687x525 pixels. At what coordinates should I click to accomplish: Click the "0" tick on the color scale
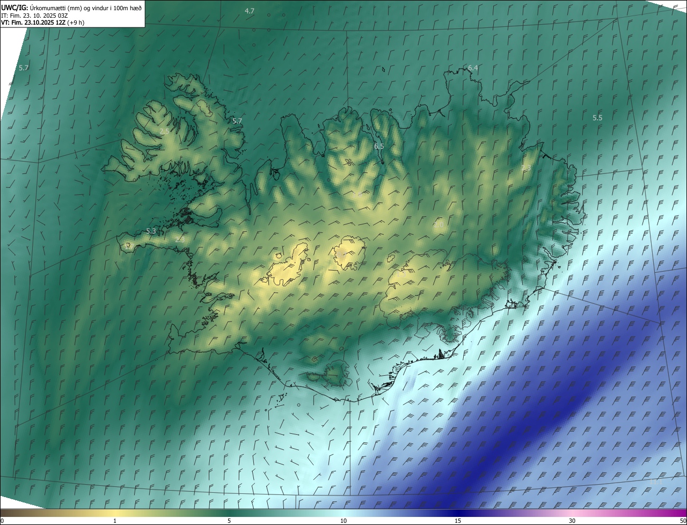2,521
